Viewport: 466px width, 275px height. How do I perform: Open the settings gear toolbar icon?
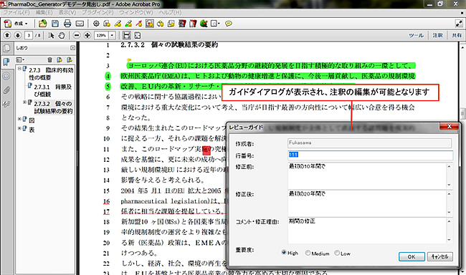(96, 24)
